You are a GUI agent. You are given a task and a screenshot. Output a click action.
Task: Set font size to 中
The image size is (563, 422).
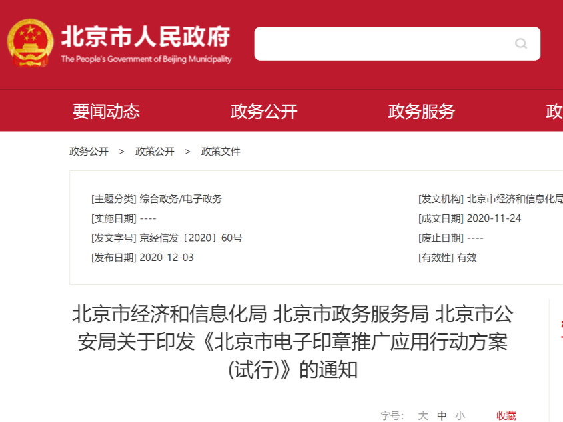(x=442, y=415)
